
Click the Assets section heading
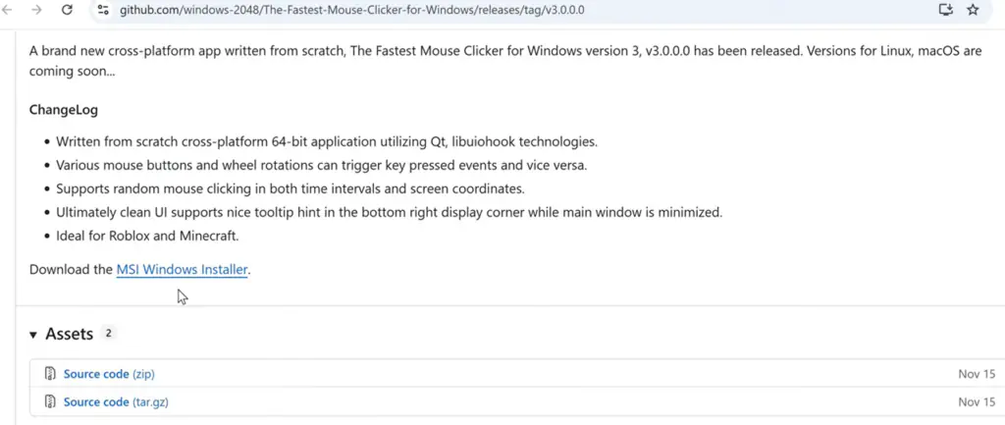point(69,335)
